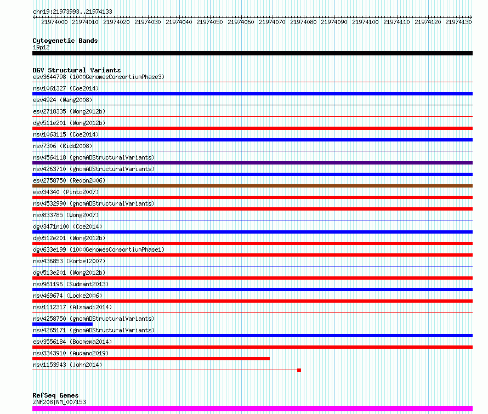Viewport: 488px width, 414px height.
Task: Select the 19p12 band label
Action: pos(41,47)
